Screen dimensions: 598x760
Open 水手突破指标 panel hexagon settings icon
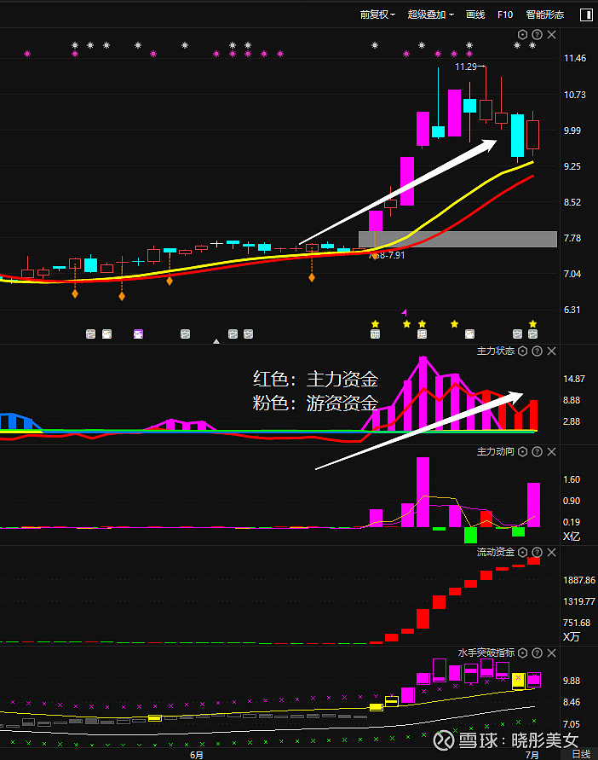tap(522, 653)
